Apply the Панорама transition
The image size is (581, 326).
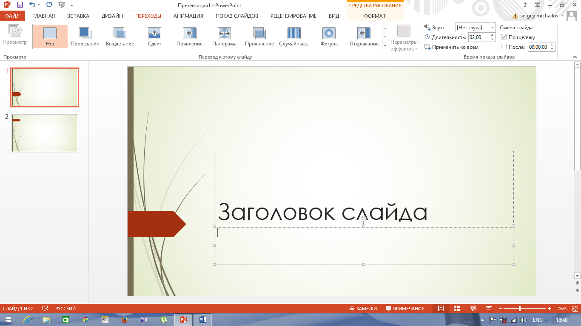[225, 37]
